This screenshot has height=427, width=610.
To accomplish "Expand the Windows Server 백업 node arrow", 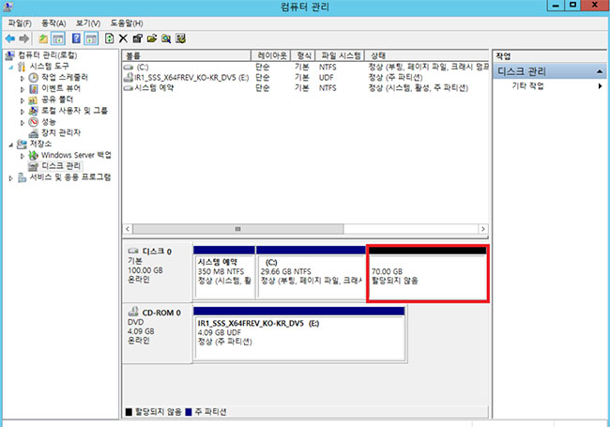I will coord(23,156).
